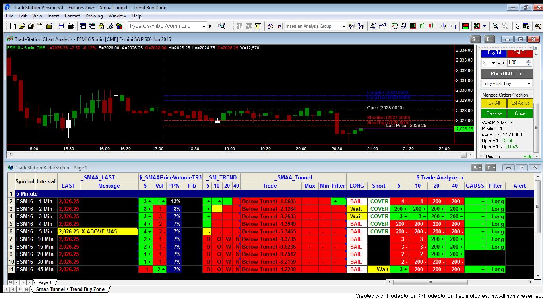The image size is (543, 299).
Task: Open the Hot Lists calendar-clock icon
Action: (394, 26)
